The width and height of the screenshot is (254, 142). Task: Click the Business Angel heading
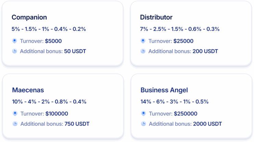pos(164,90)
